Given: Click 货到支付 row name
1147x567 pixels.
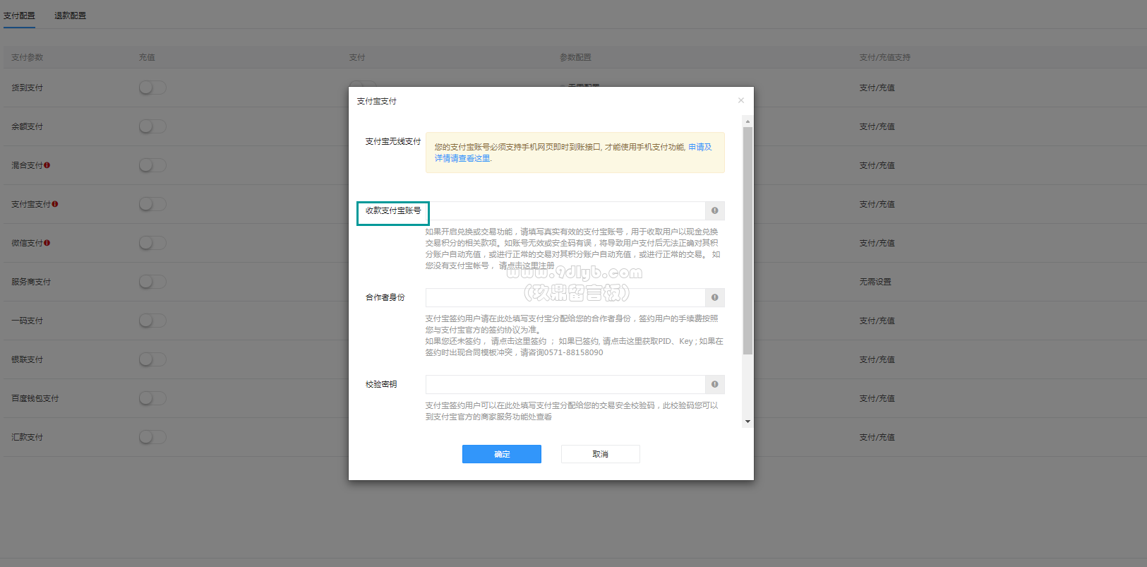Looking at the screenshot, I should (x=28, y=88).
